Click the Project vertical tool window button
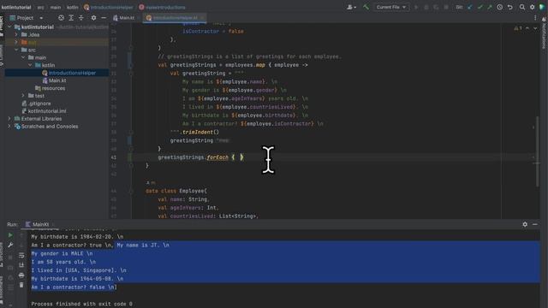Screen dimensions: 548x308 click(x=2, y=25)
